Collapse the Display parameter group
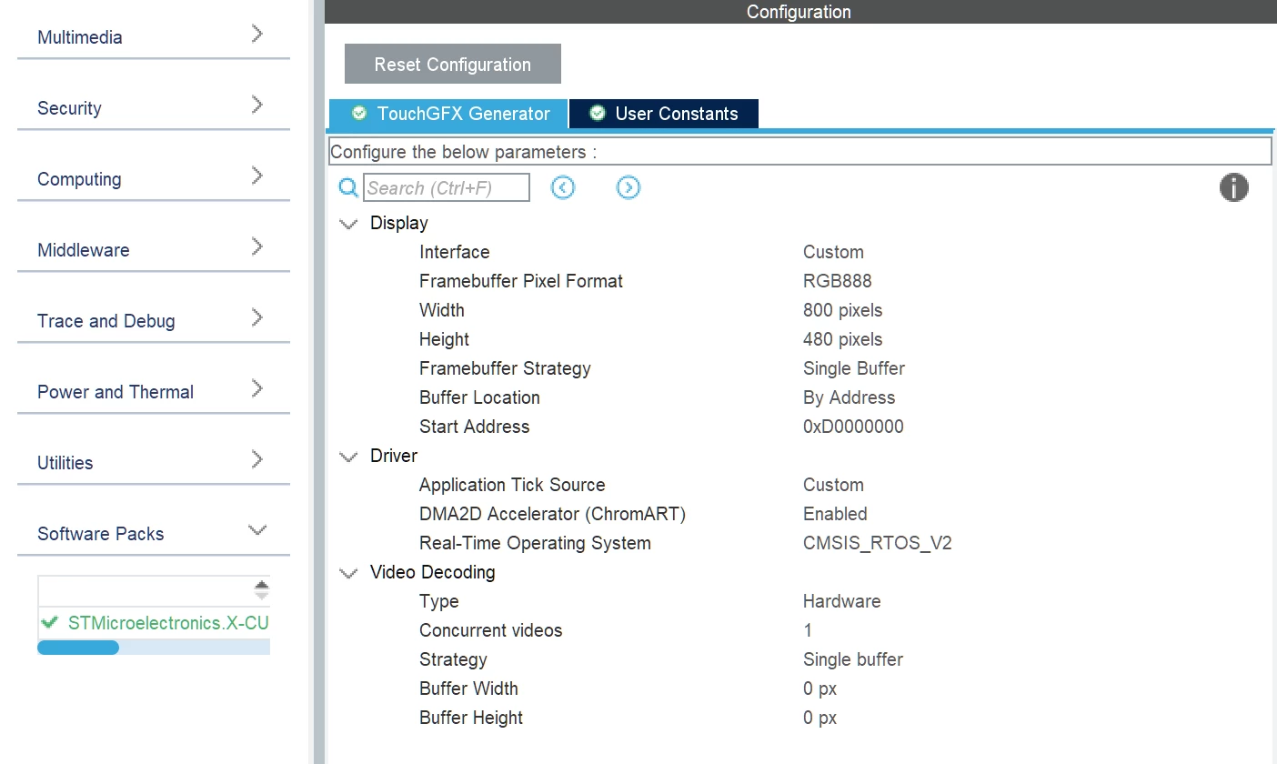Screen dimensions: 1277x764 [x=348, y=224]
